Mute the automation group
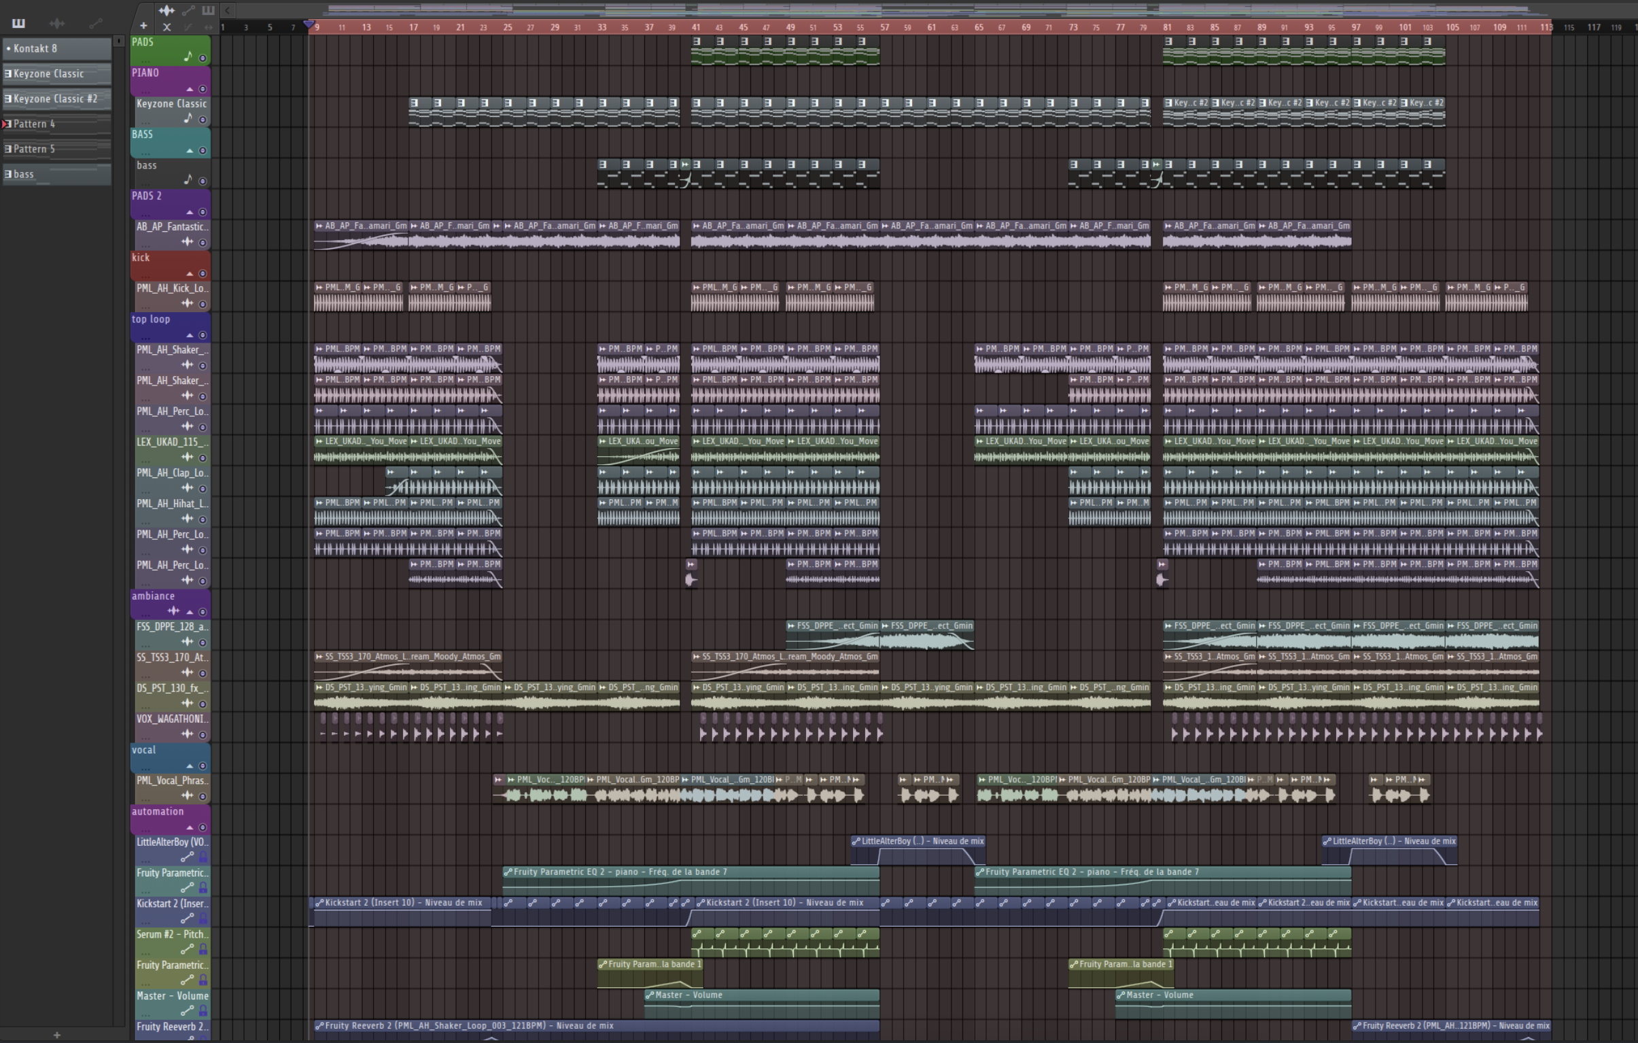 (203, 828)
